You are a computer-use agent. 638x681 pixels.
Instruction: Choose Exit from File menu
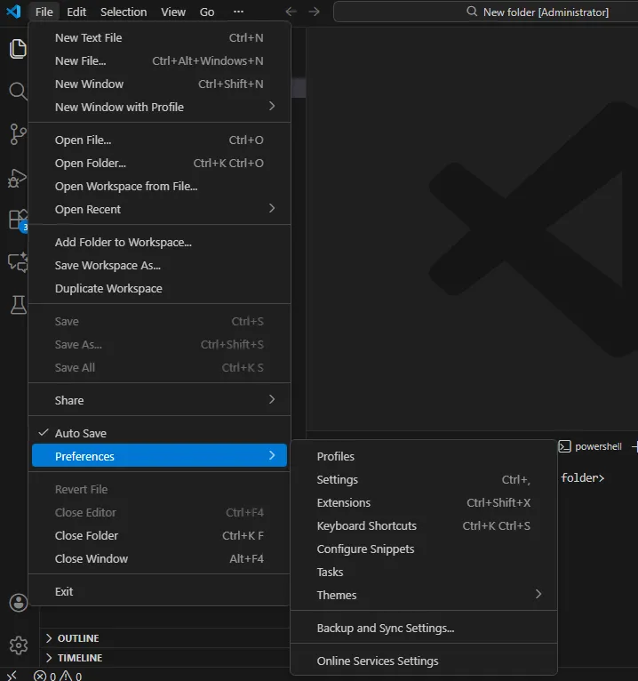pyautogui.click(x=159, y=591)
